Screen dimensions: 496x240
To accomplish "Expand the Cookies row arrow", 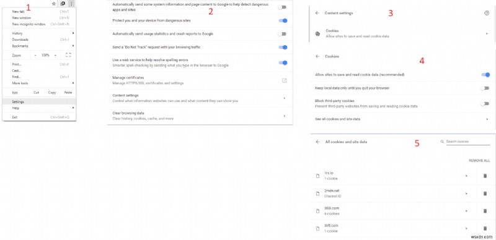I will point(487,33).
